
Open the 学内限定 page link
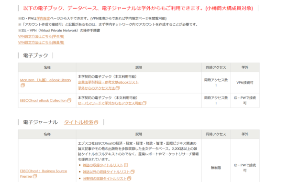coord(43,19)
